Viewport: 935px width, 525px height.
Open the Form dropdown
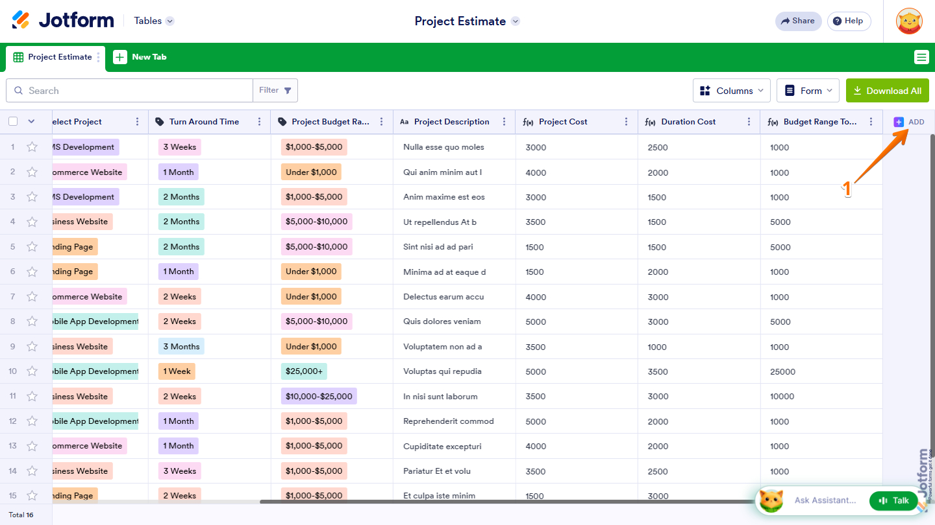click(x=808, y=91)
